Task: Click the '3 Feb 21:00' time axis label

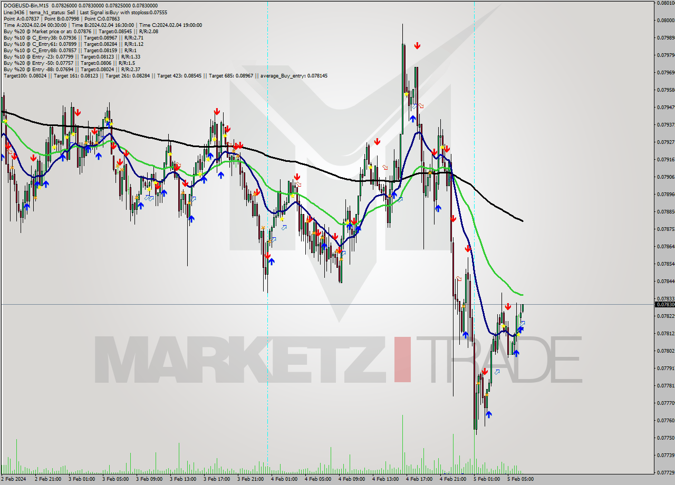Action: (x=250, y=479)
